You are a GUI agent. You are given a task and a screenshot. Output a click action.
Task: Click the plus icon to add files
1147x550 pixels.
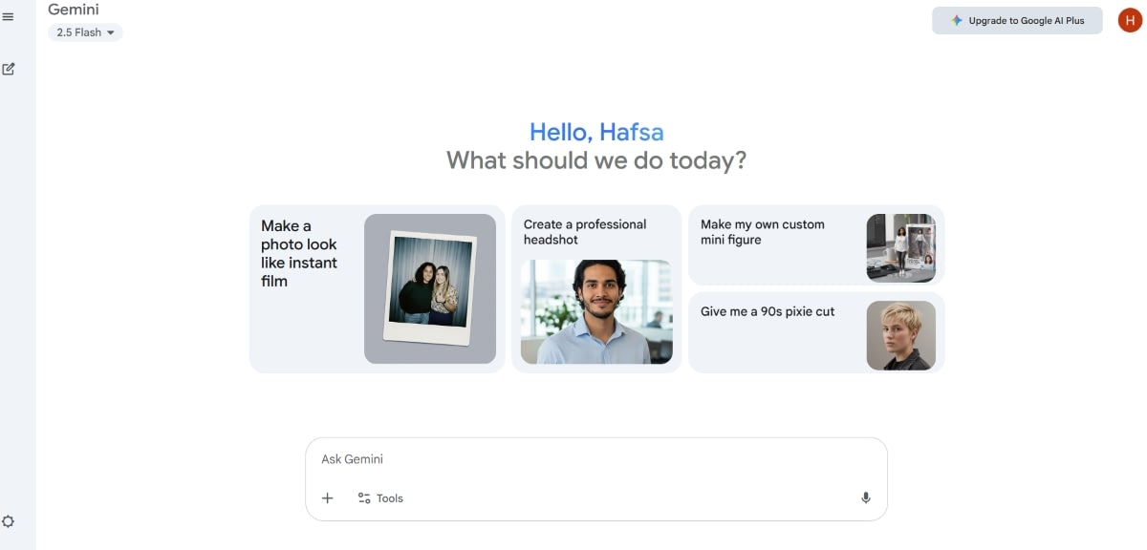coord(328,498)
